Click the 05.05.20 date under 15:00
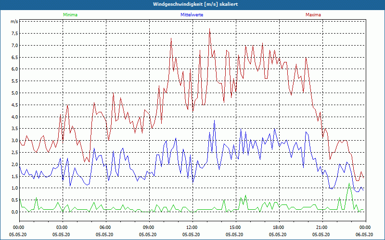385x240 pixels. pos(234,234)
